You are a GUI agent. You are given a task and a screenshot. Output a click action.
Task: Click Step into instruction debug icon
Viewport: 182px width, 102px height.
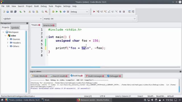click(x=116, y=12)
